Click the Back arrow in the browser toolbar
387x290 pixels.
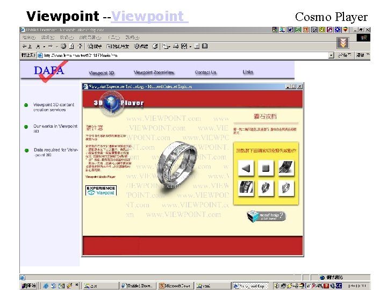[27, 46]
